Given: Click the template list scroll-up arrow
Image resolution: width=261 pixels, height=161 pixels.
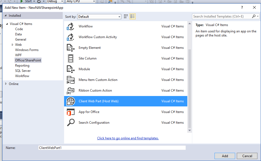Looking at the screenshot, I should point(189,24).
